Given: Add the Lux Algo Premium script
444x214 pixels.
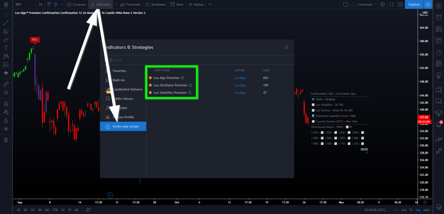Looking at the screenshot, I should coord(166,78).
